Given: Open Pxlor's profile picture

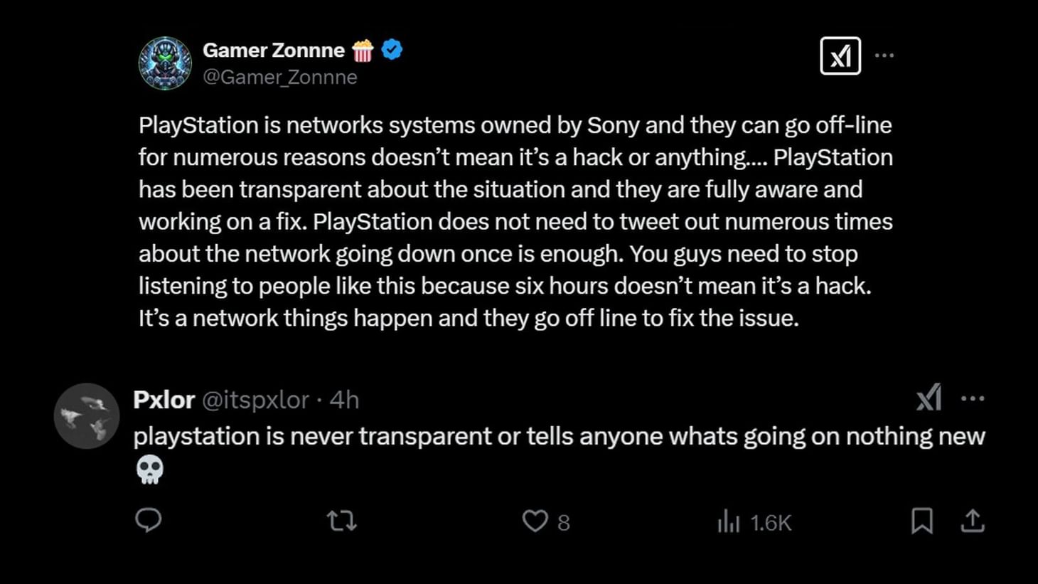Looking at the screenshot, I should (x=86, y=416).
